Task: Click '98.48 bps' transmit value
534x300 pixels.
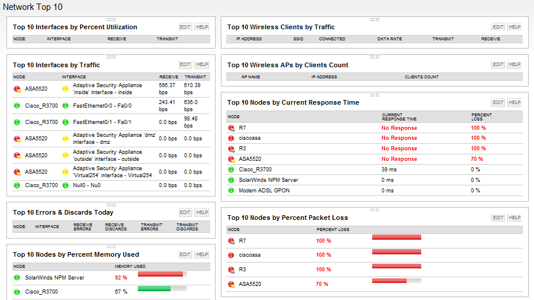Action: click(190, 122)
